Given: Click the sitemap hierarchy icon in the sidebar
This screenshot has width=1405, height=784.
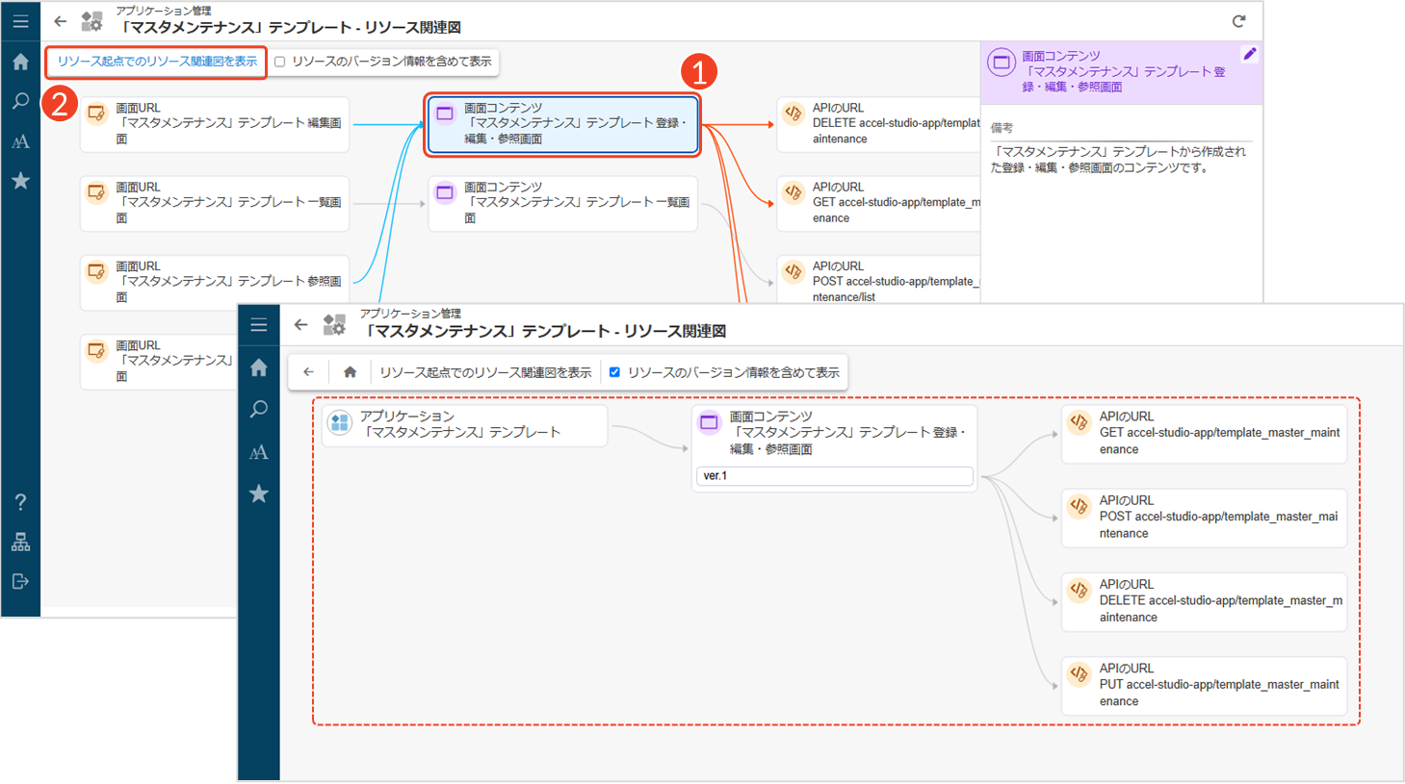Looking at the screenshot, I should (x=20, y=542).
